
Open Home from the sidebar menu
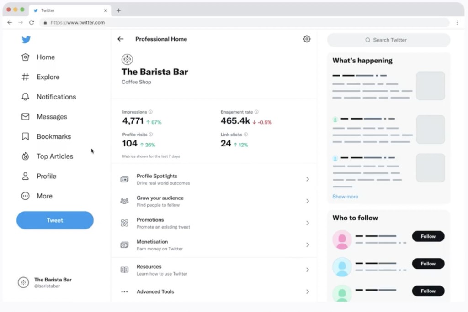point(46,57)
